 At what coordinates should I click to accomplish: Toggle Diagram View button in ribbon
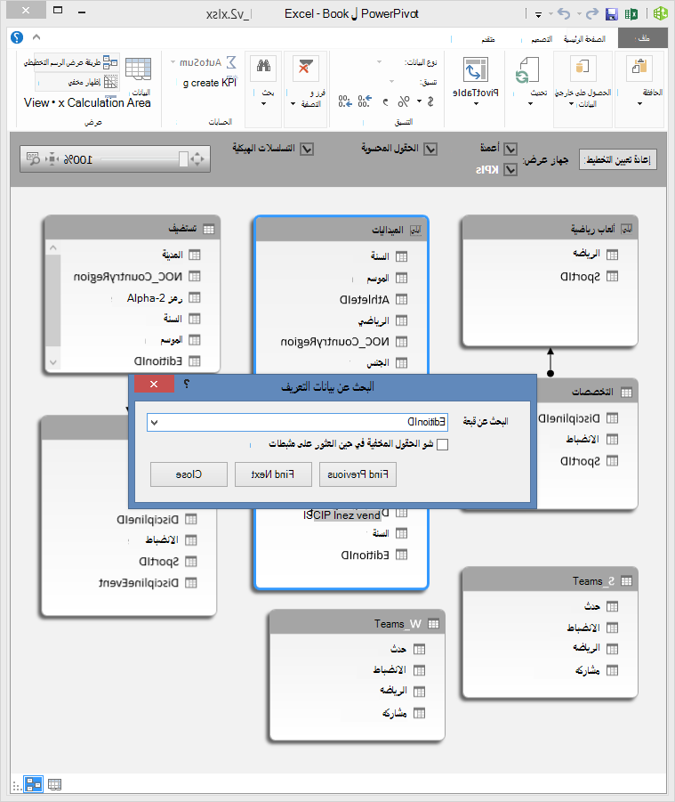71,62
